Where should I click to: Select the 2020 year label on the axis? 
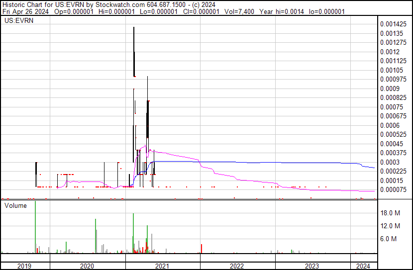pos(87,266)
